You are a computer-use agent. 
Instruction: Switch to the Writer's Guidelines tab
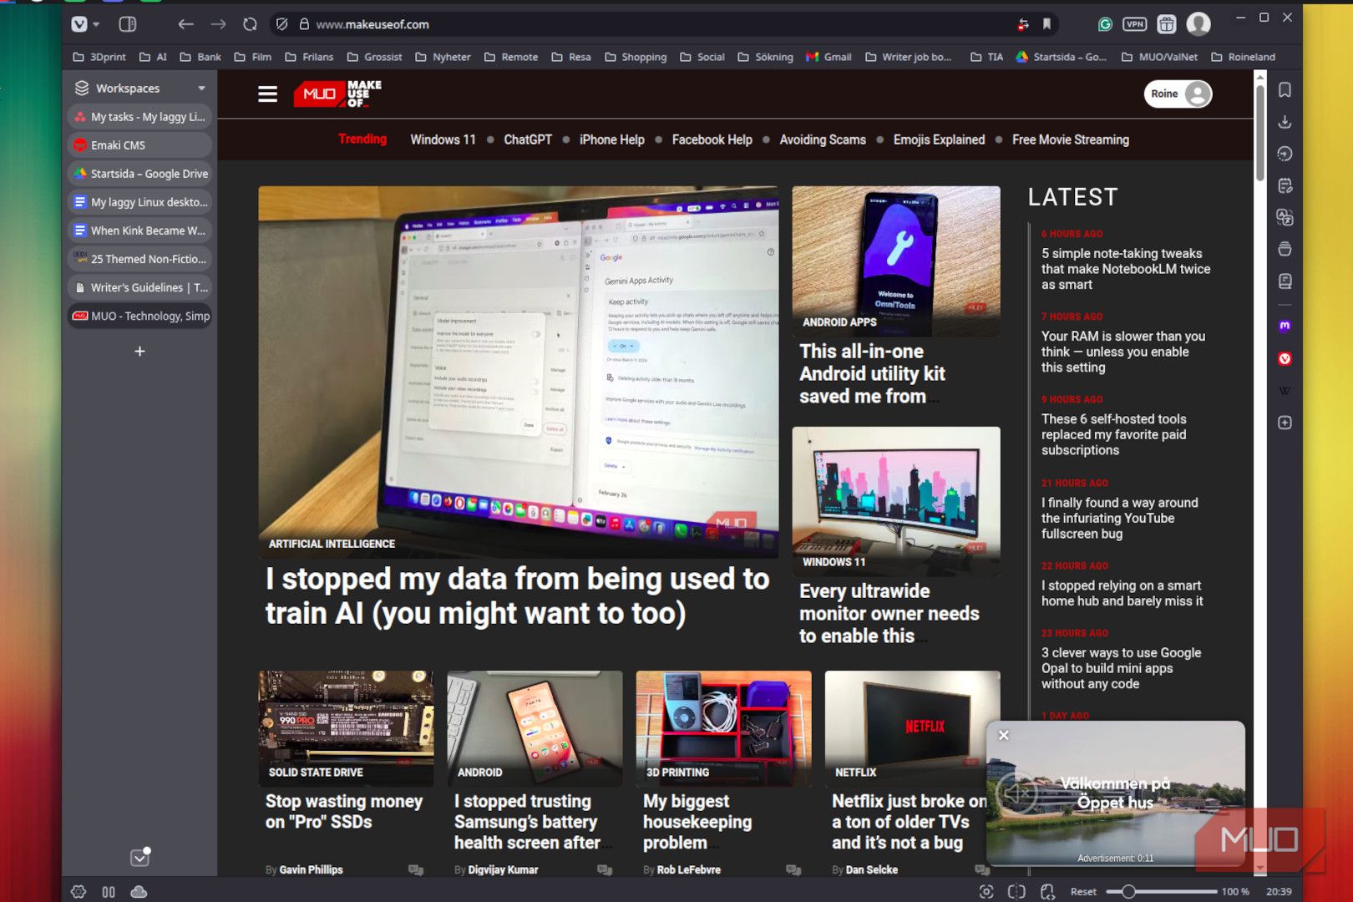click(139, 287)
